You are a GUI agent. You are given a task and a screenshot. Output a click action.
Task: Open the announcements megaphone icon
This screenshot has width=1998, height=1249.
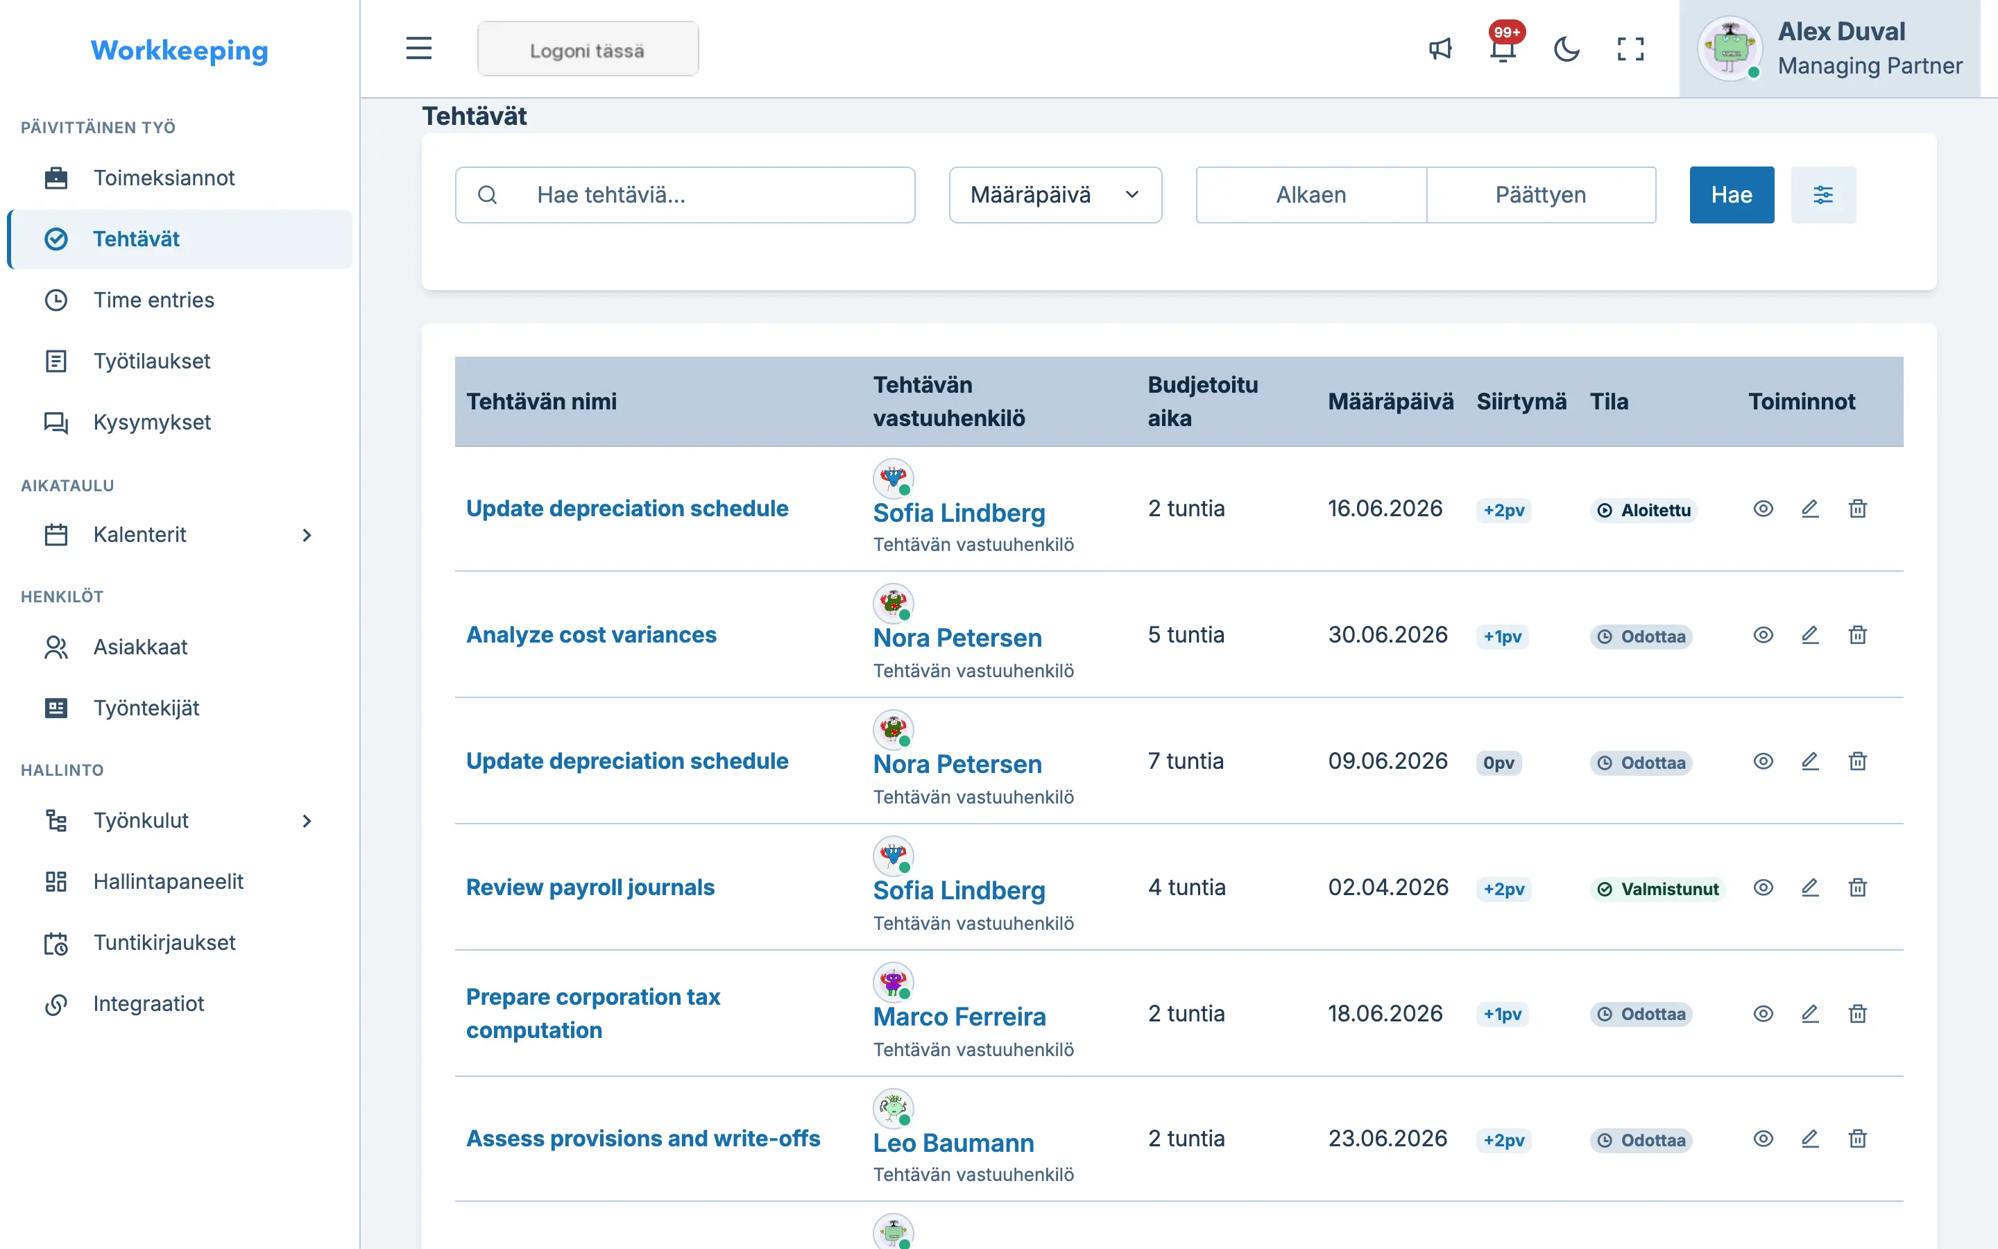(x=1440, y=49)
